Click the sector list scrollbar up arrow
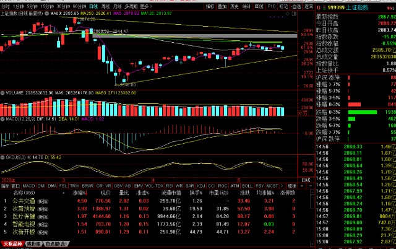 click(312, 193)
